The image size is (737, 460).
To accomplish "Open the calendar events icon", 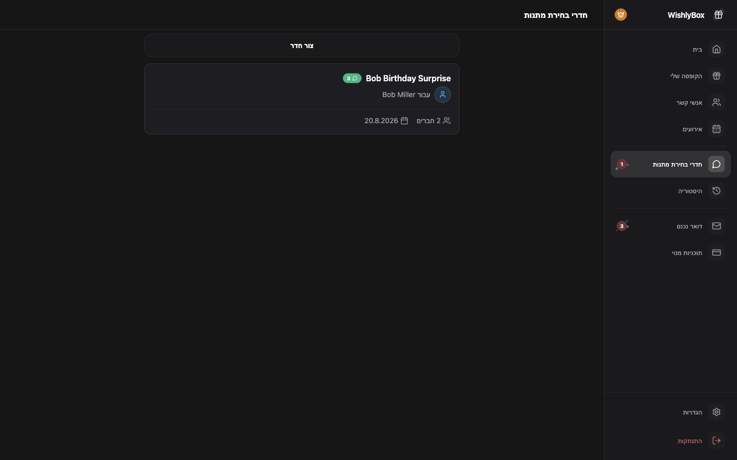I will [x=717, y=129].
